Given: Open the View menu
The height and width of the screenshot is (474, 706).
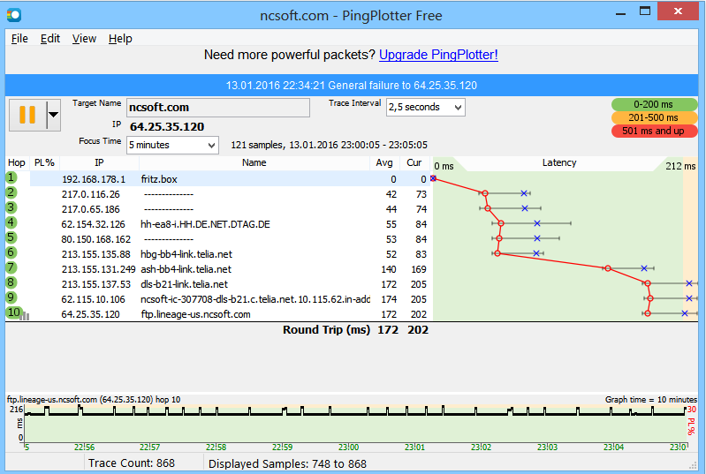Looking at the screenshot, I should 84,39.
